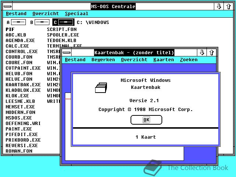Click maximize arrow of MS-DOS Centrale window
This screenshot has height=177, width=236.
pyautogui.click(x=229, y=7)
